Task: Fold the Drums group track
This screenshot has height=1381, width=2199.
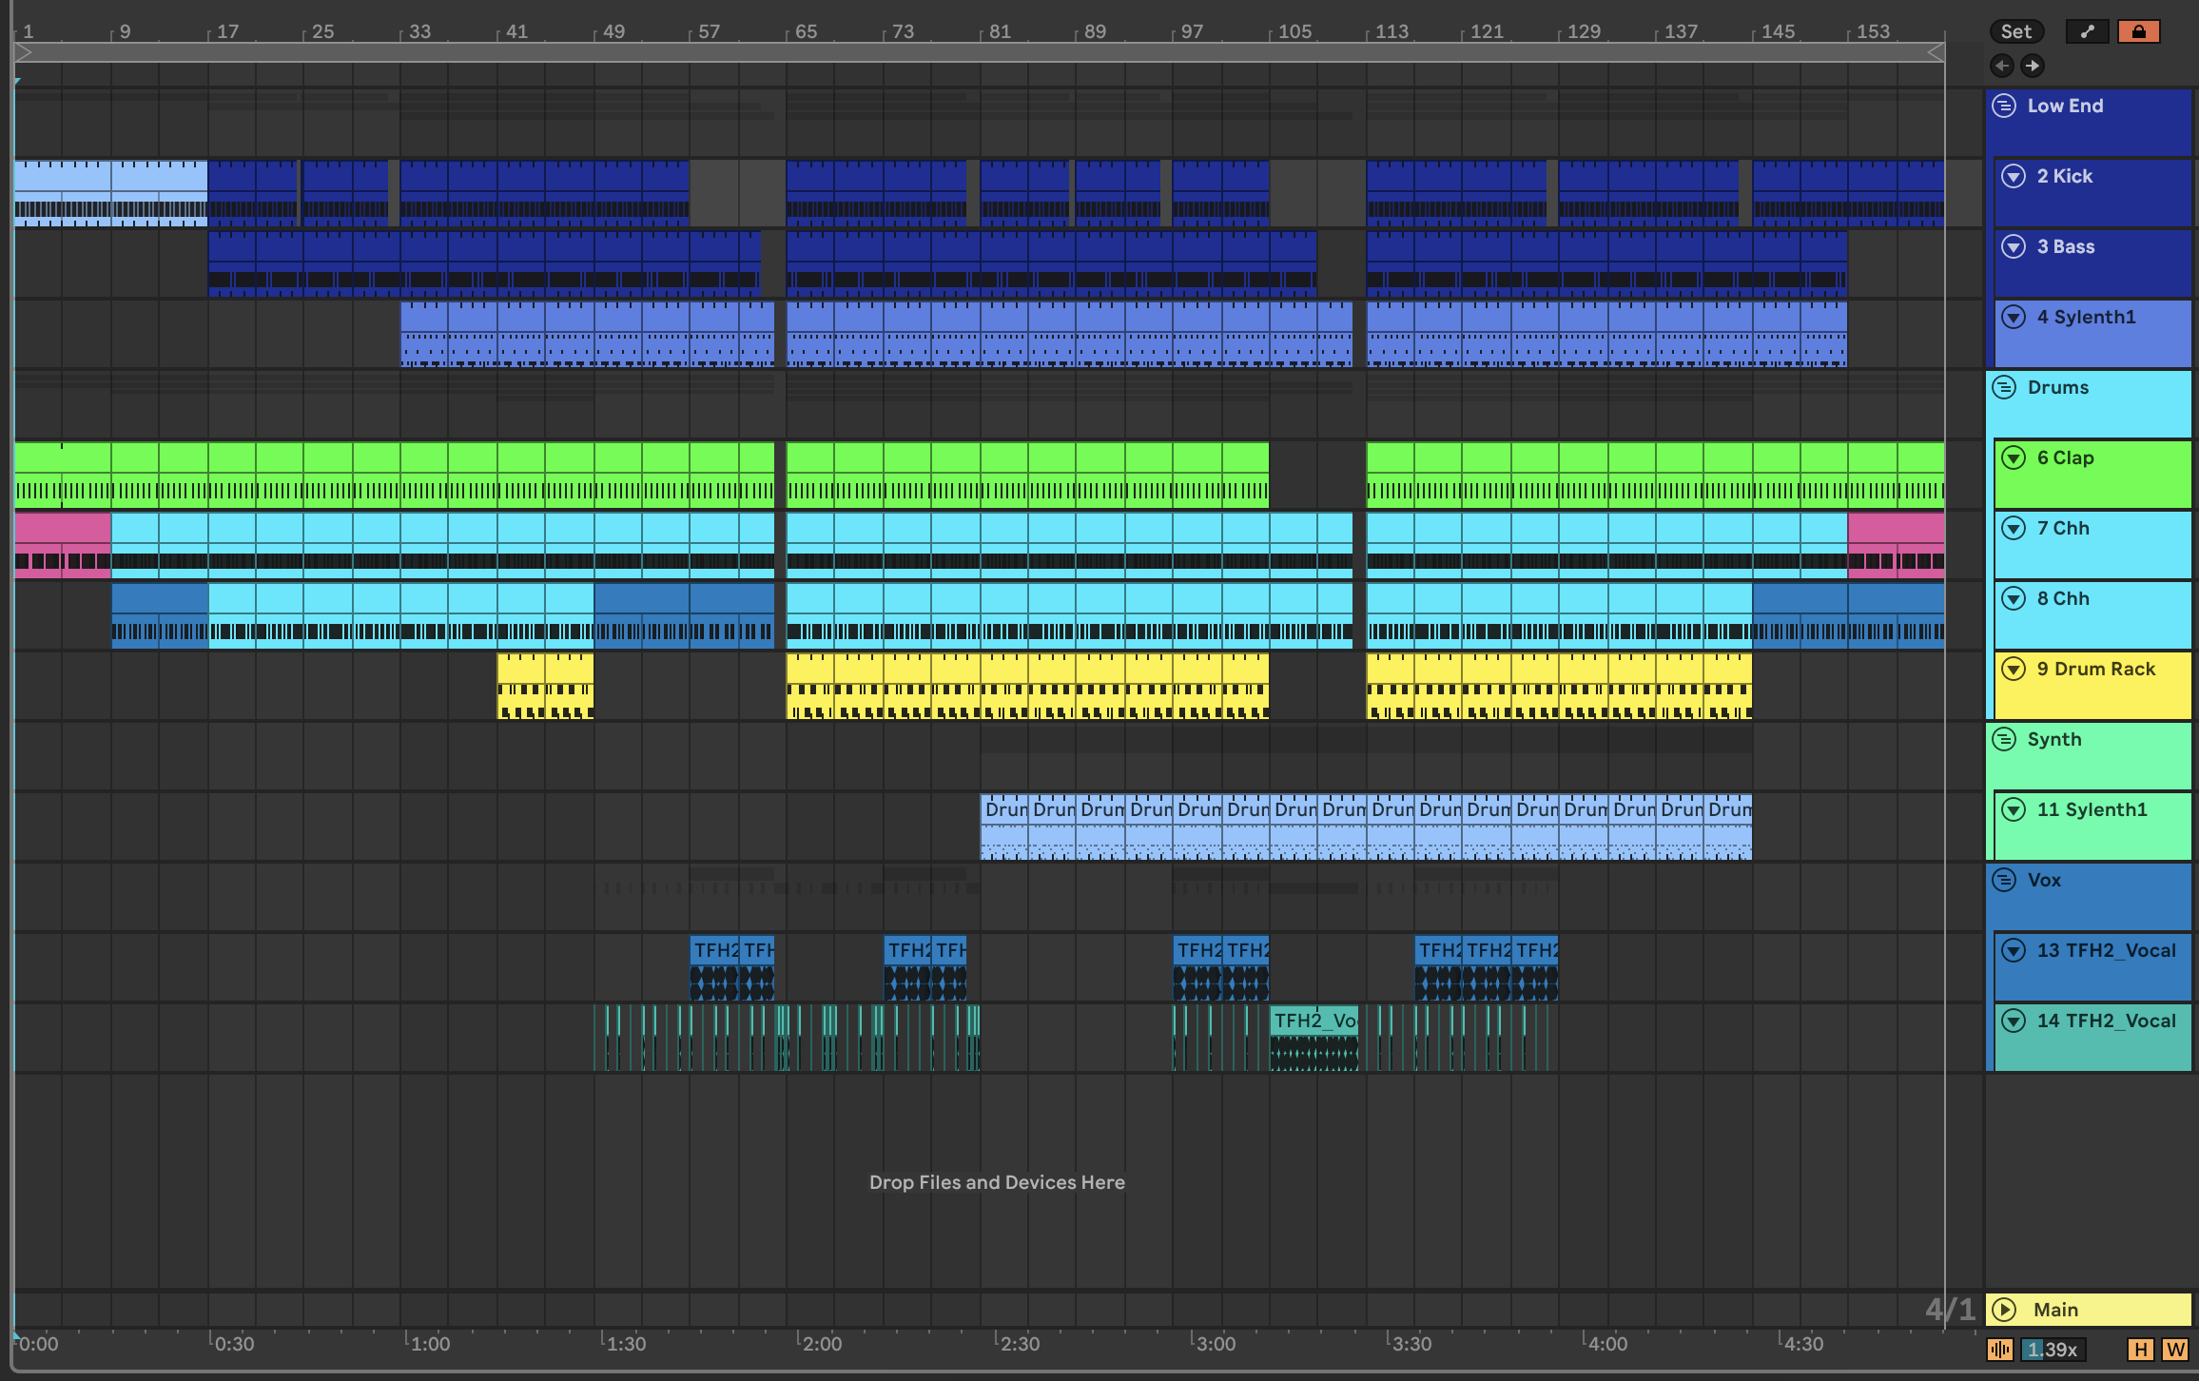Action: (x=2004, y=387)
